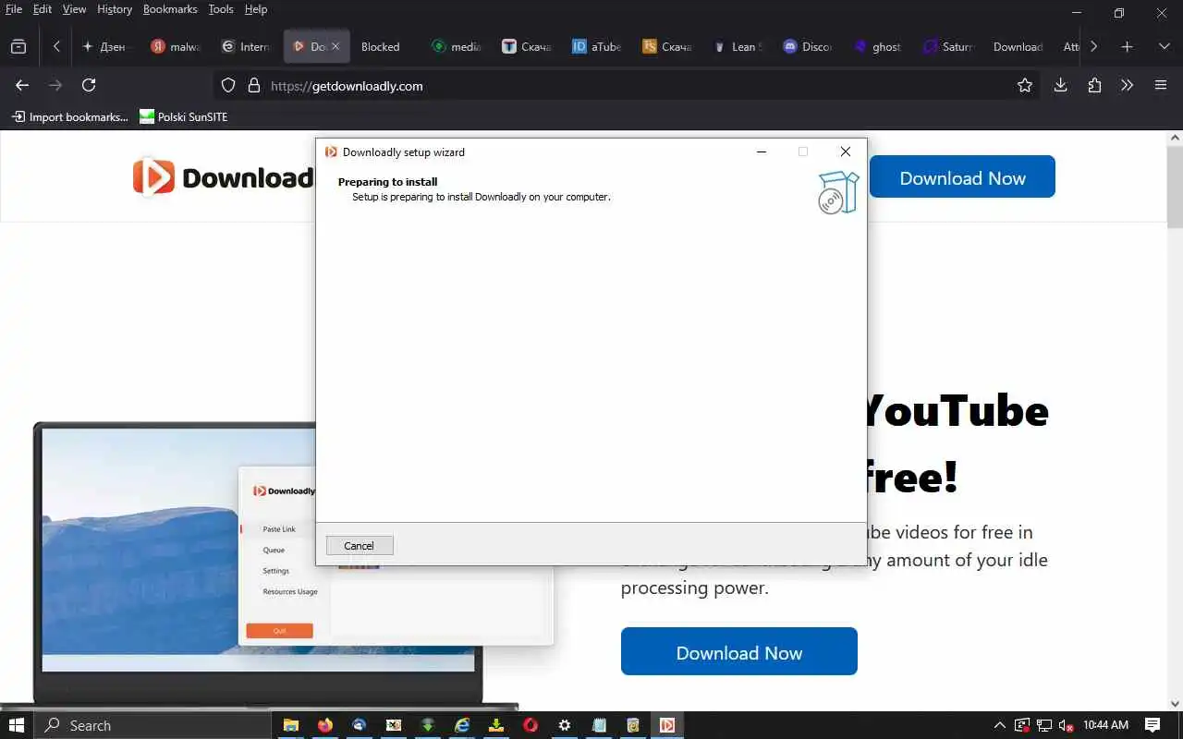Open the Edit menu
Screen dimensions: 1183x739
43,9
